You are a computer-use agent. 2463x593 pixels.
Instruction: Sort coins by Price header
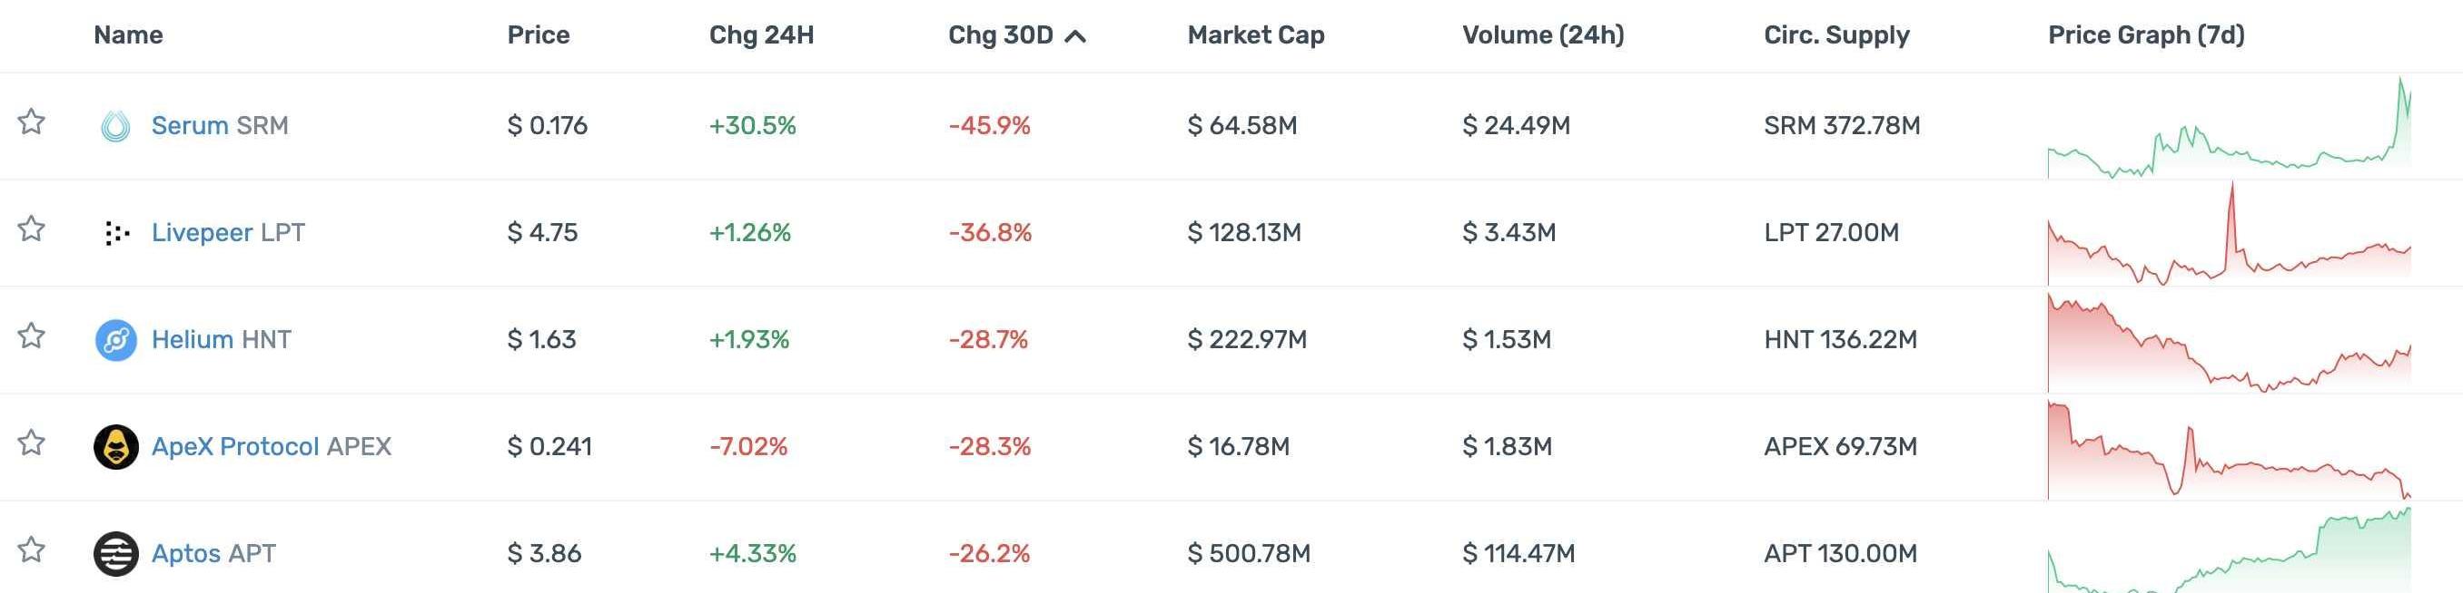tap(539, 35)
